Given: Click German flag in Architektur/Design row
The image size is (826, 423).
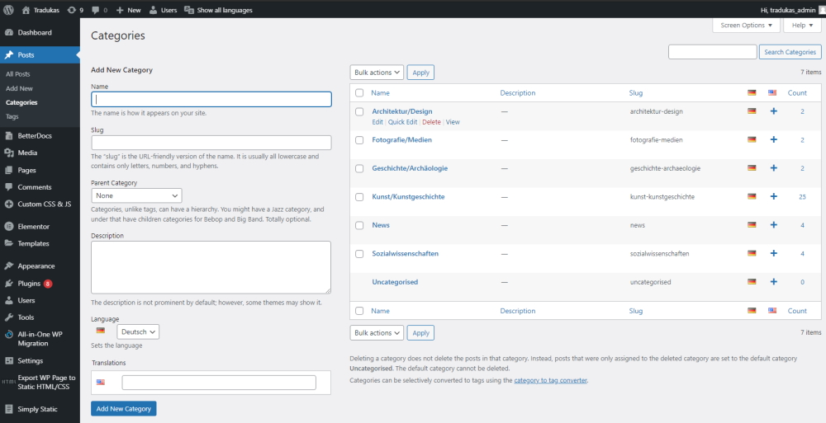Looking at the screenshot, I should (752, 111).
